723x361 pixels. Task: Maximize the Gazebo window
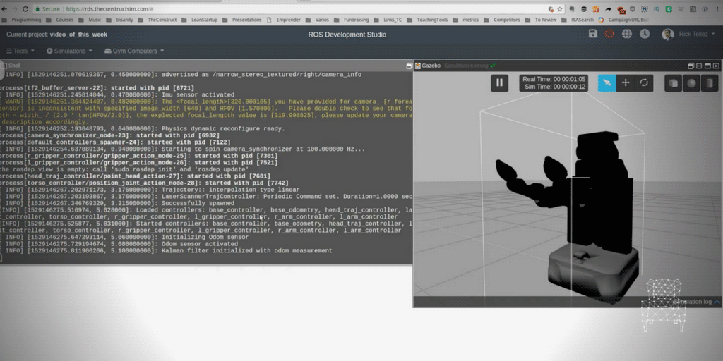click(707, 66)
